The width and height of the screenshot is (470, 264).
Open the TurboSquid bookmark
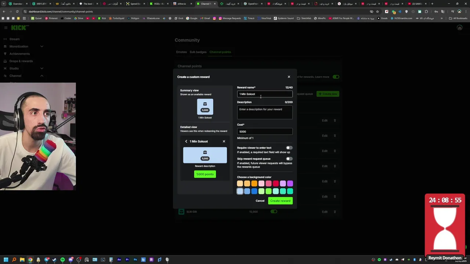[117, 18]
